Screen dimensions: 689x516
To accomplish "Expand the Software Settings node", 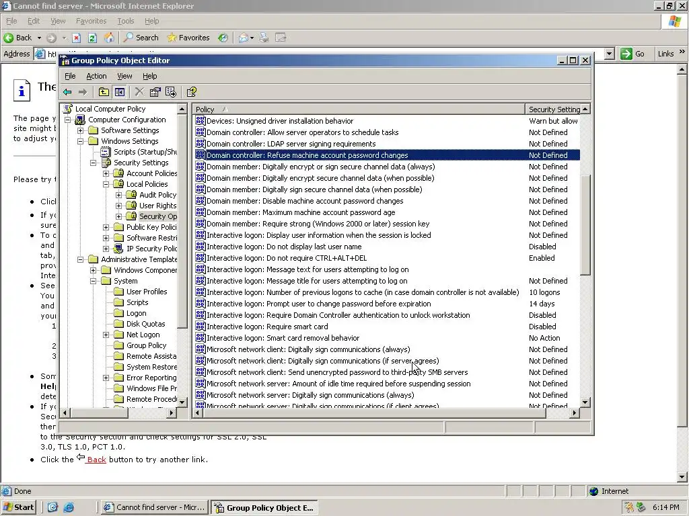I will pos(81,130).
